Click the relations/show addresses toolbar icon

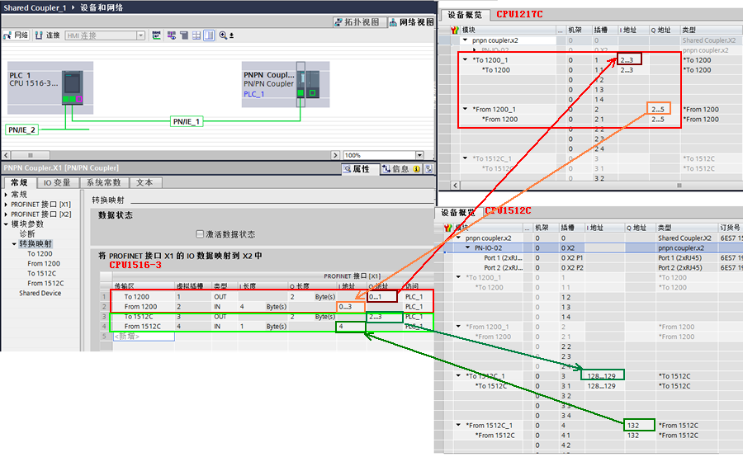click(156, 35)
